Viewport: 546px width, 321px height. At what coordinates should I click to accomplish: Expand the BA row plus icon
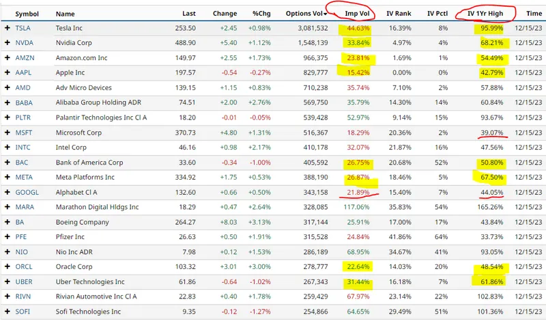click(8, 222)
